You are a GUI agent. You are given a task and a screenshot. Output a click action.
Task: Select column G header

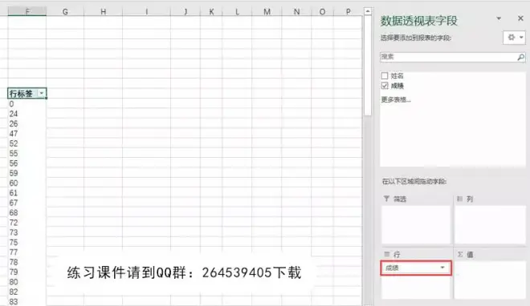[x=65, y=12]
